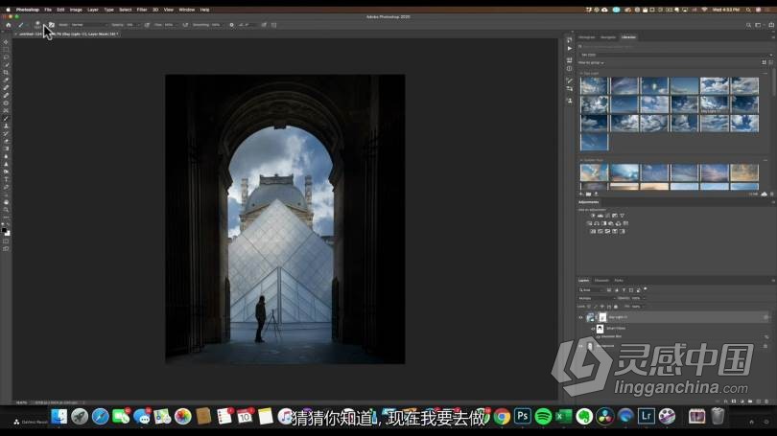Click the Libraries cloud sync icon
Image resolution: width=777 pixels, height=436 pixels.
click(x=765, y=194)
